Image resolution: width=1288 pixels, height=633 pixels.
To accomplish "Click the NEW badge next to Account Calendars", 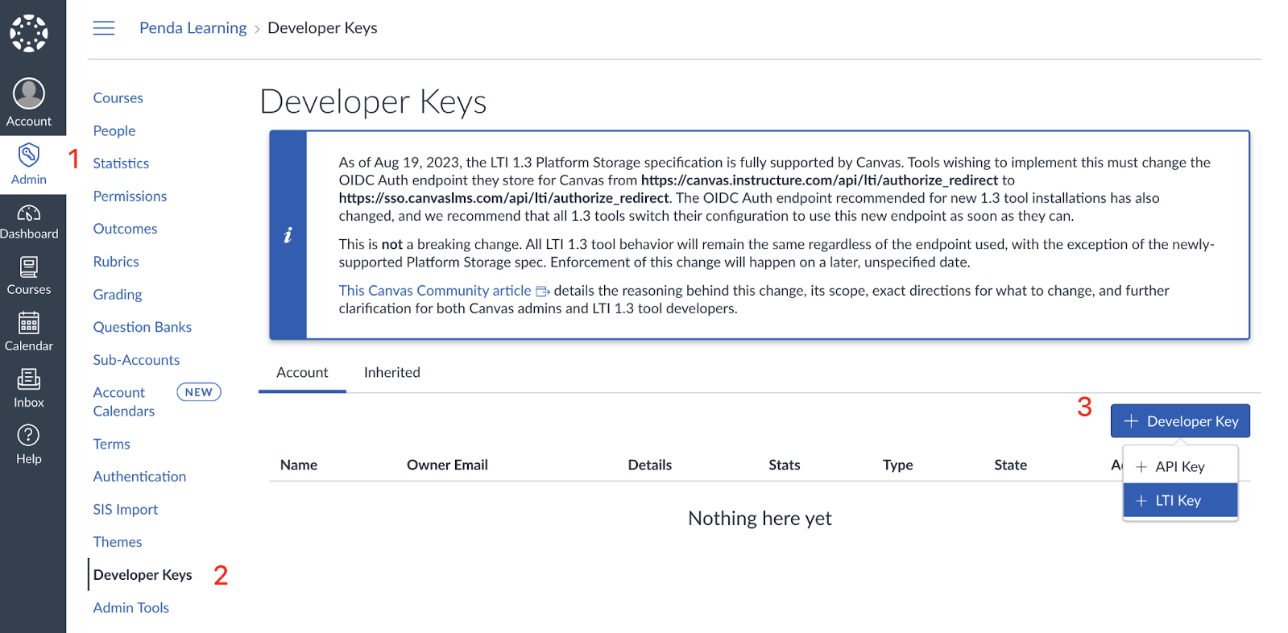I will click(x=199, y=392).
